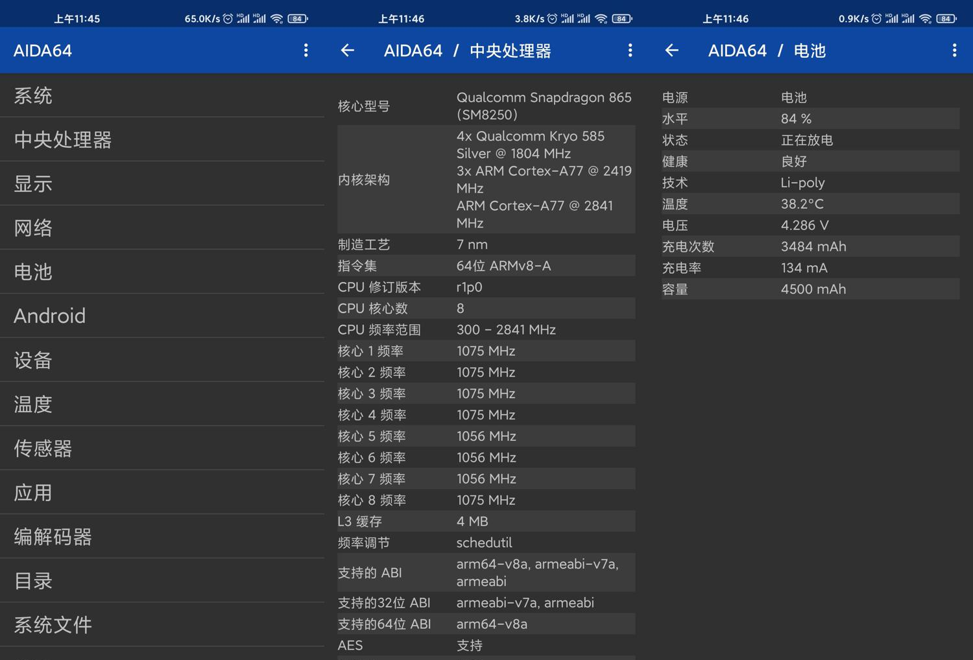
Task: Select the 设备 list item
Action: (x=162, y=360)
